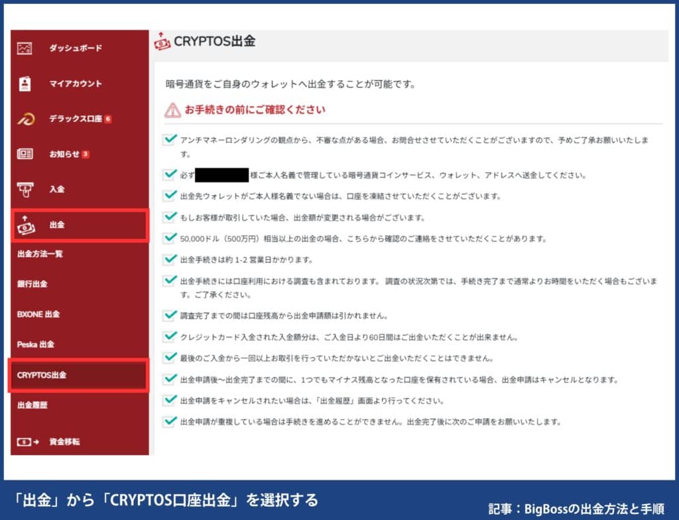Toggle the クレジットカード入金 60日間 checkbox
Viewport: 679px width, 520px height.
click(x=169, y=337)
